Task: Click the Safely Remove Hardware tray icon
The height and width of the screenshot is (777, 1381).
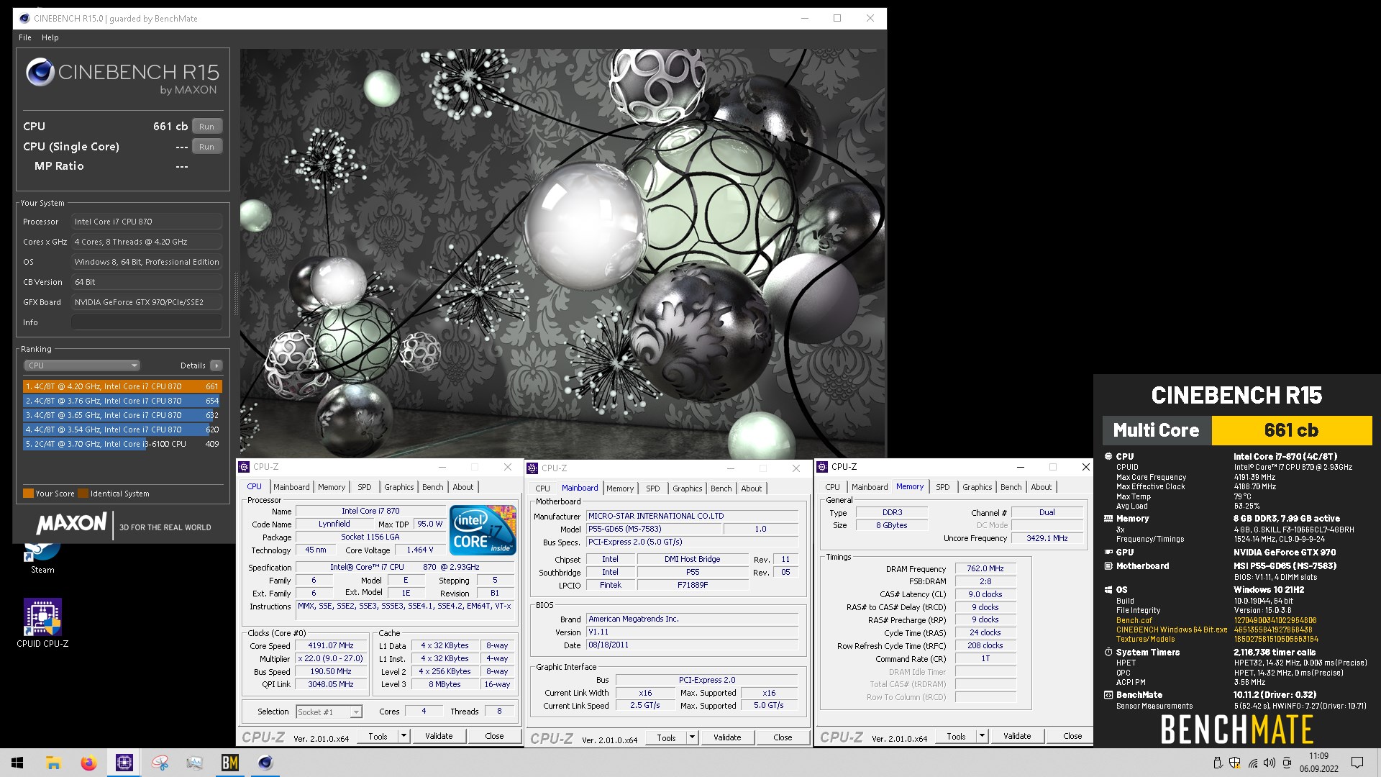Action: pyautogui.click(x=1218, y=763)
